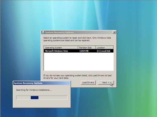Image resolution: width=157 pixels, height=117 pixels.
Task: Click the Next button
Action: tap(106, 82)
